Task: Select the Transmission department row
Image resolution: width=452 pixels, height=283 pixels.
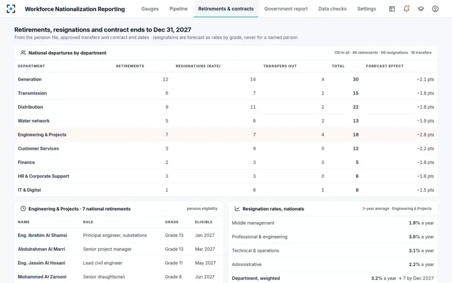Action: 226,93
